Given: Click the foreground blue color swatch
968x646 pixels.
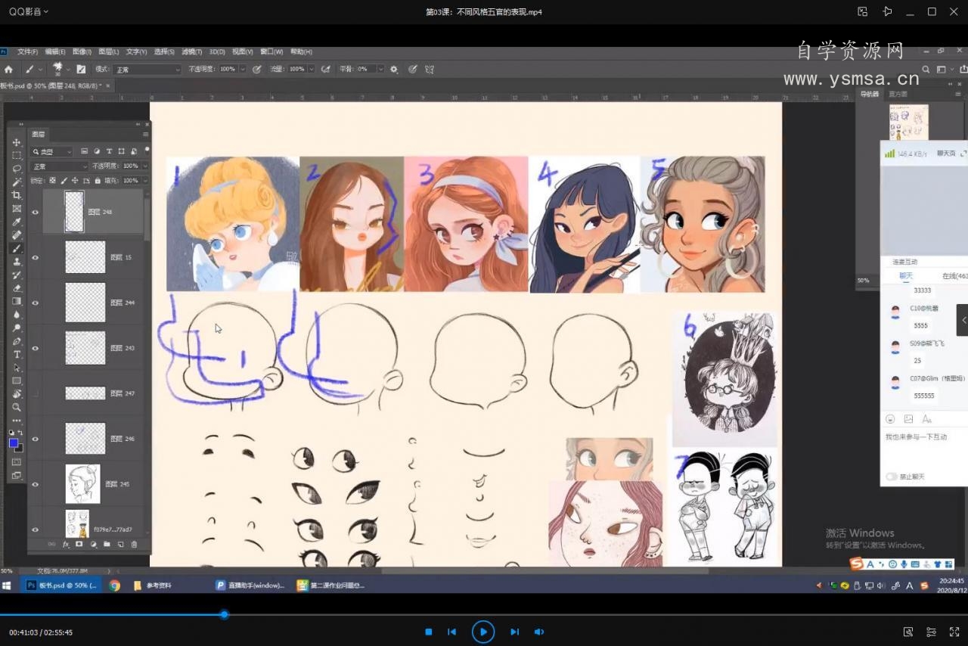Looking at the screenshot, I should tap(13, 443).
